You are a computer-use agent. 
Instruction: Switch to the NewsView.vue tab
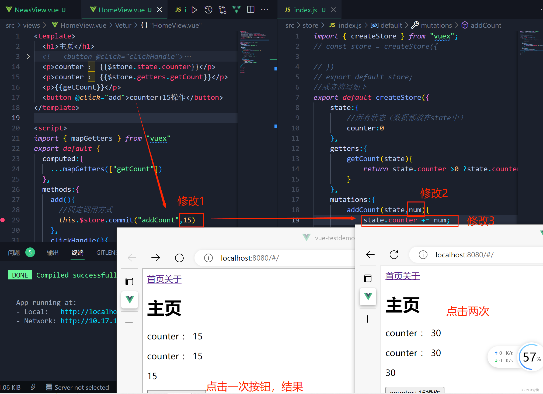click(36, 10)
